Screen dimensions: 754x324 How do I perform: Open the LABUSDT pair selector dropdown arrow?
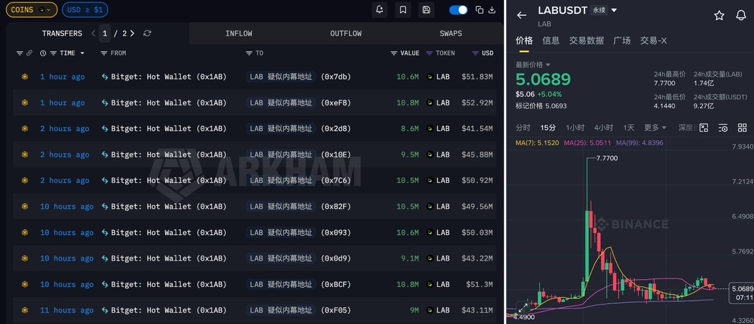pyautogui.click(x=614, y=11)
